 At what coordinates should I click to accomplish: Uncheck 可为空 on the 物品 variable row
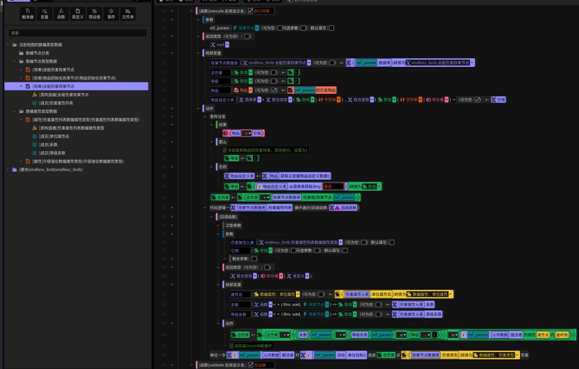pos(274,91)
